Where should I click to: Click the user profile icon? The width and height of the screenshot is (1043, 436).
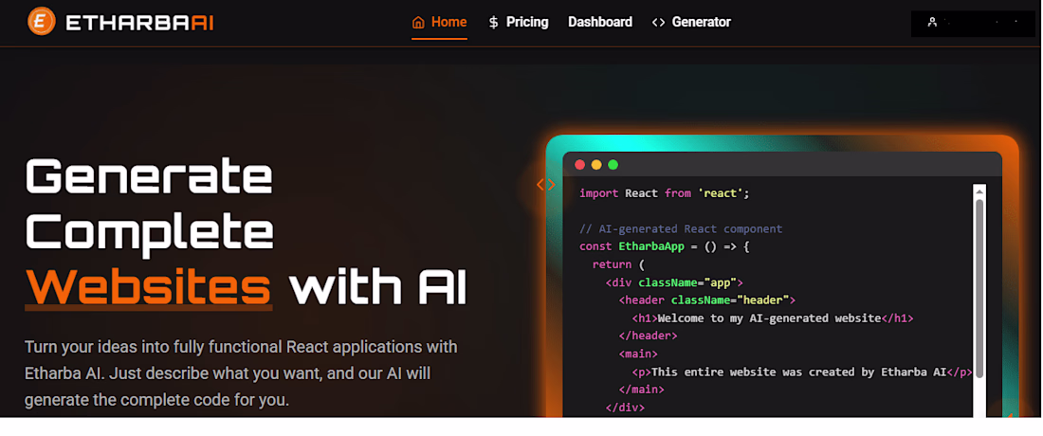coord(933,22)
